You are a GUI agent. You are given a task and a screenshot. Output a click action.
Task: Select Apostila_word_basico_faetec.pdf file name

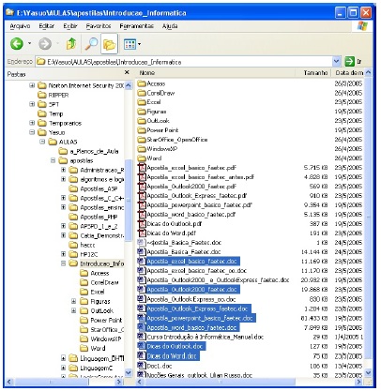(x=191, y=215)
